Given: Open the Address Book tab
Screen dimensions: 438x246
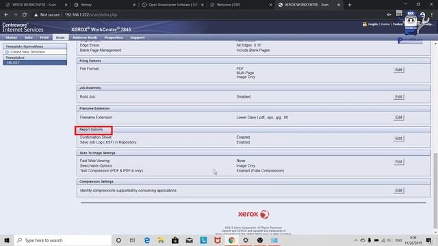Looking at the screenshot, I should point(85,38).
